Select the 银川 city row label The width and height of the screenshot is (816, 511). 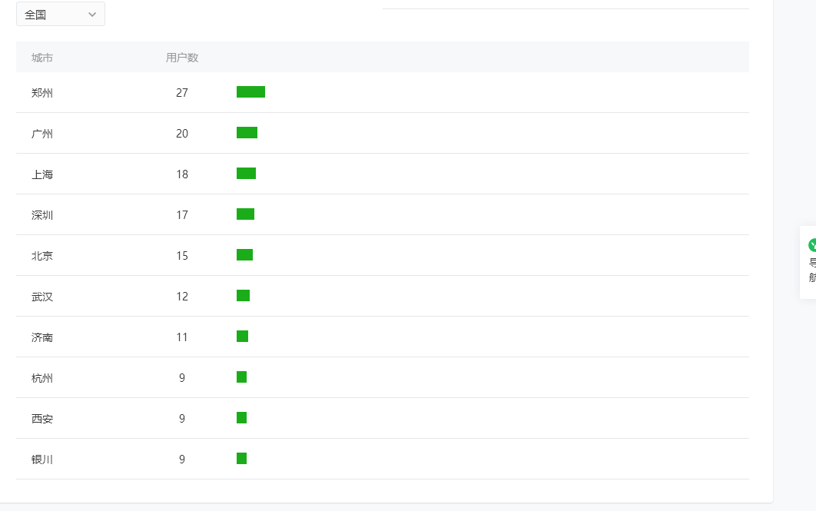pos(42,460)
